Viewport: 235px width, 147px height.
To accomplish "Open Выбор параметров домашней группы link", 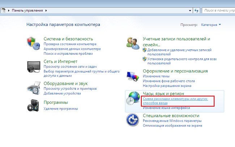I will [x=82, y=73].
